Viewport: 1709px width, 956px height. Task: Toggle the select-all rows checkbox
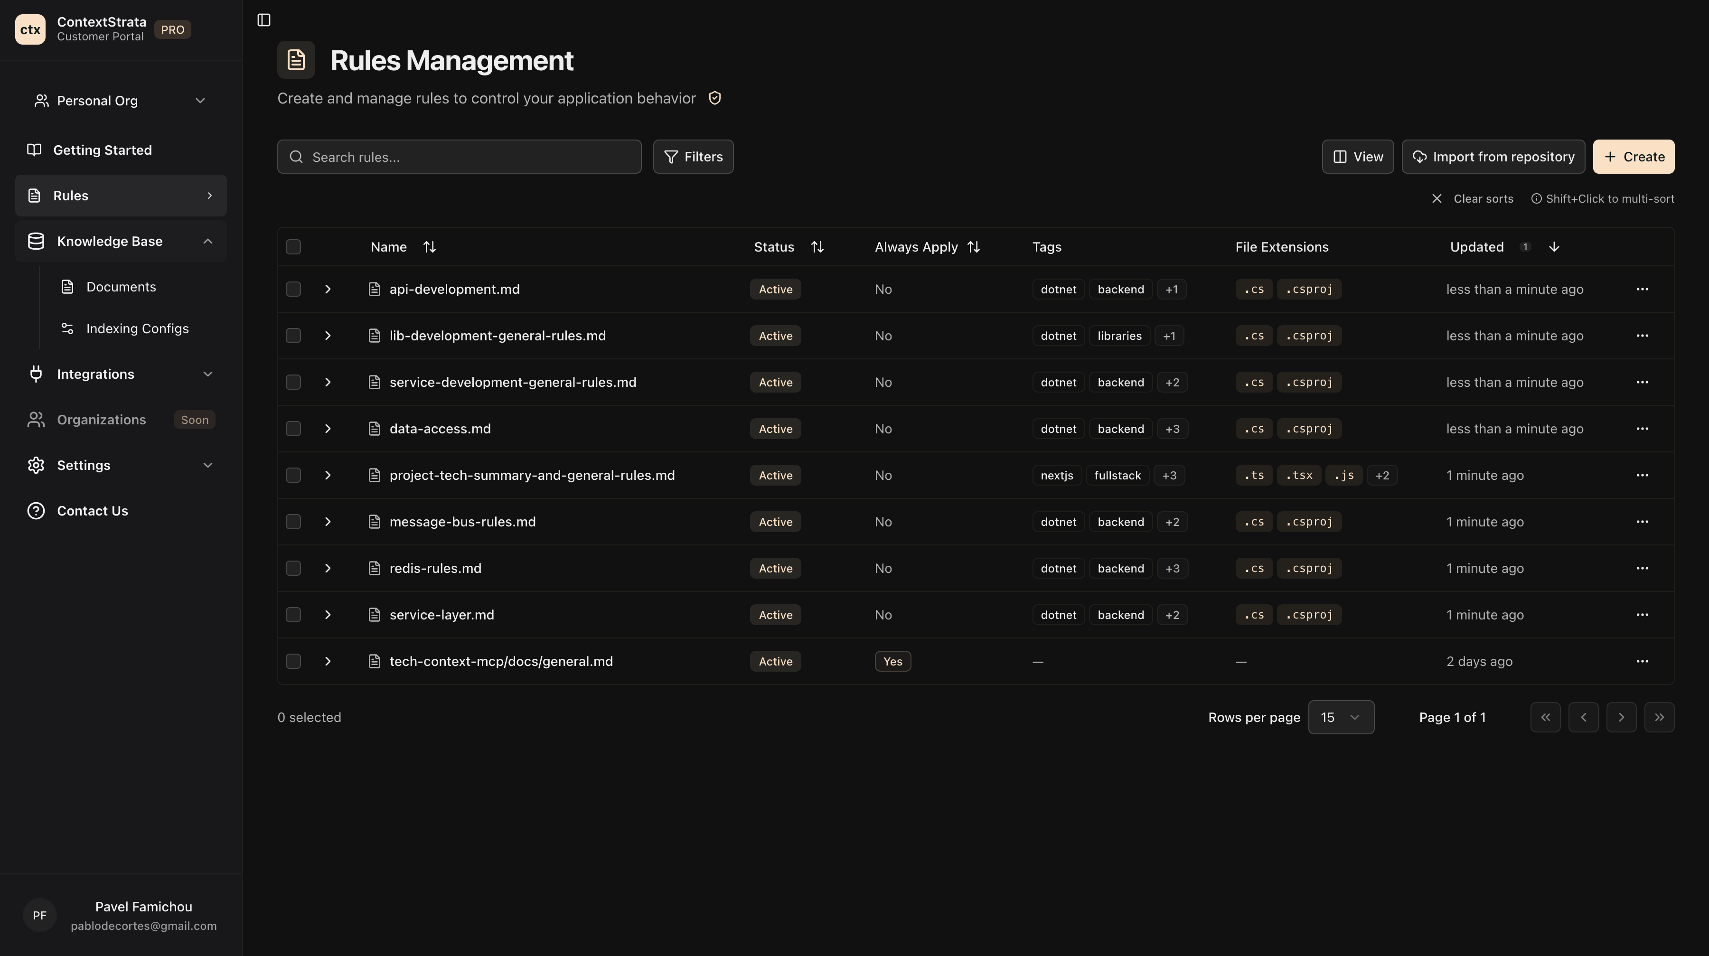(293, 247)
